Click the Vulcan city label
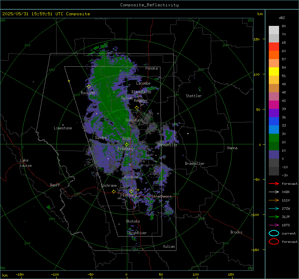Image resolution: width=299 pixels, height=279 pixels. coord(169,246)
